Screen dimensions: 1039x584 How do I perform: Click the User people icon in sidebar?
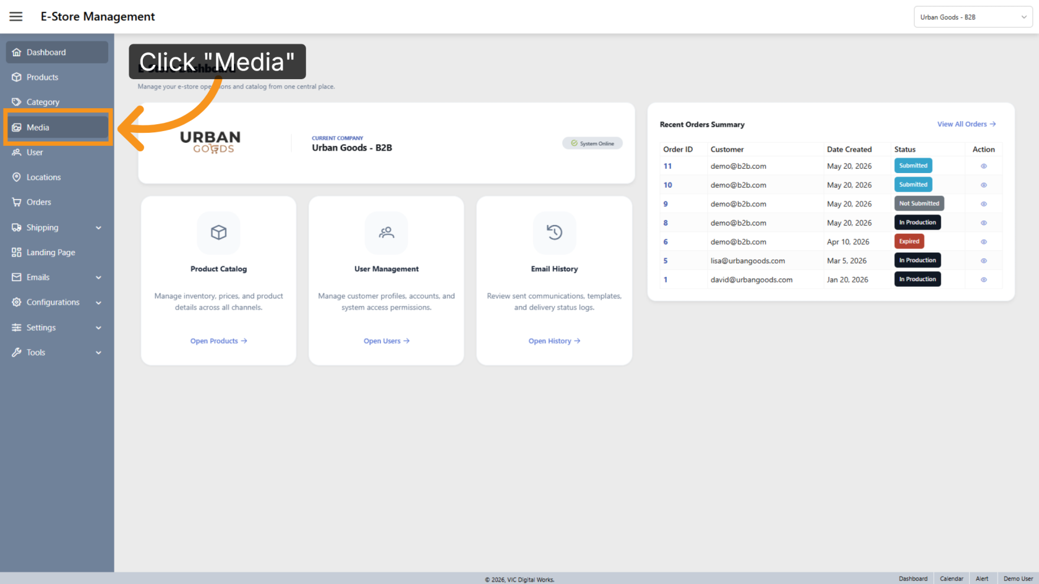tap(17, 152)
